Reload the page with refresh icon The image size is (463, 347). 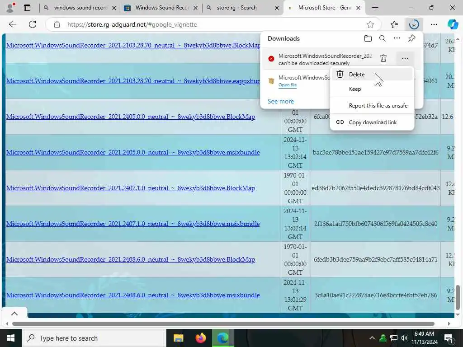click(33, 24)
